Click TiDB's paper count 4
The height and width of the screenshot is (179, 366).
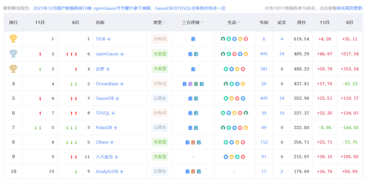282,39
